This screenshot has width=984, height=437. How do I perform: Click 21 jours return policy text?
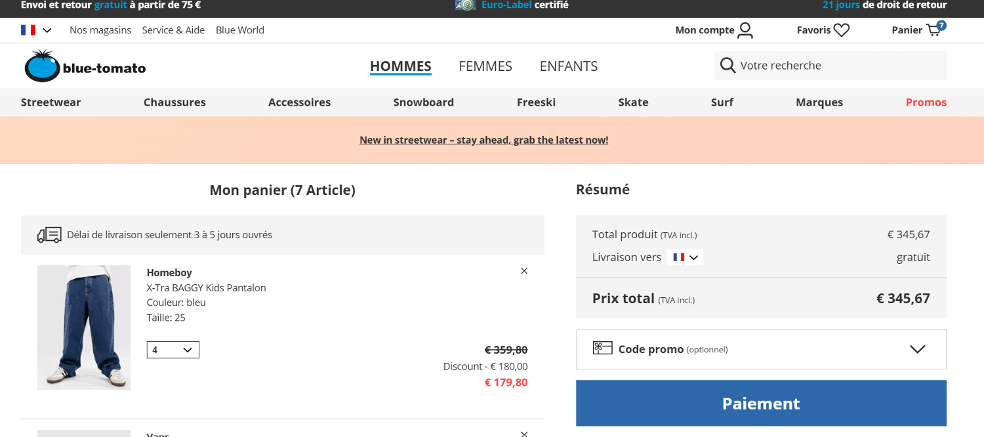pos(884,5)
